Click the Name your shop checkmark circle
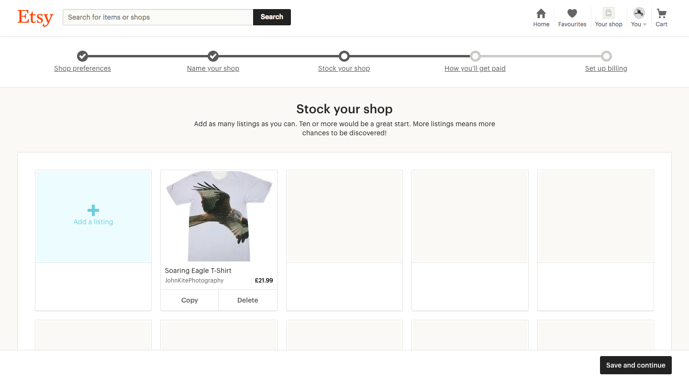 click(x=213, y=56)
